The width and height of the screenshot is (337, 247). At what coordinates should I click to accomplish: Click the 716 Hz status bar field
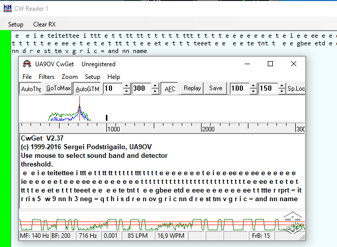click(x=88, y=236)
